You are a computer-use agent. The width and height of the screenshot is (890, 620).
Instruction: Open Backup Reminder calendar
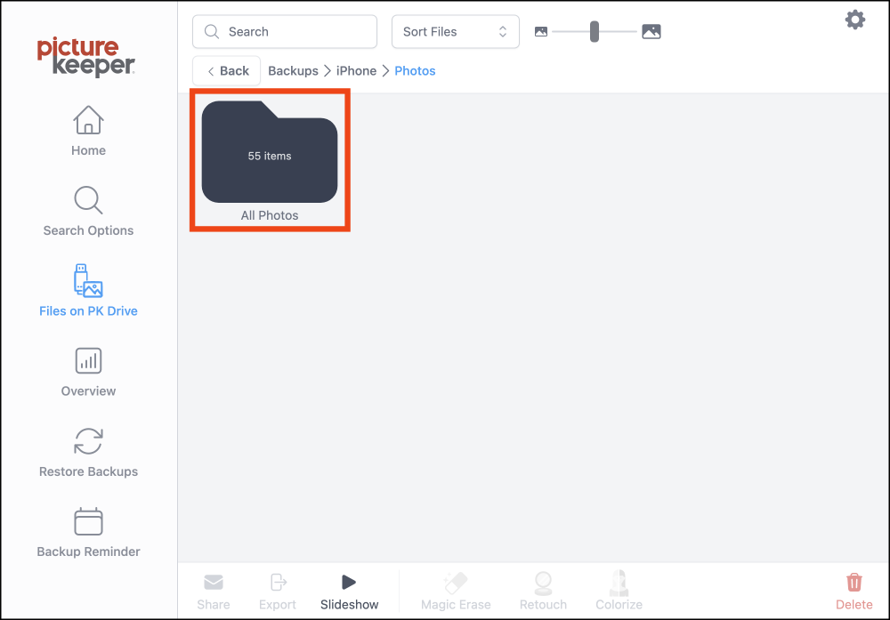[88, 533]
